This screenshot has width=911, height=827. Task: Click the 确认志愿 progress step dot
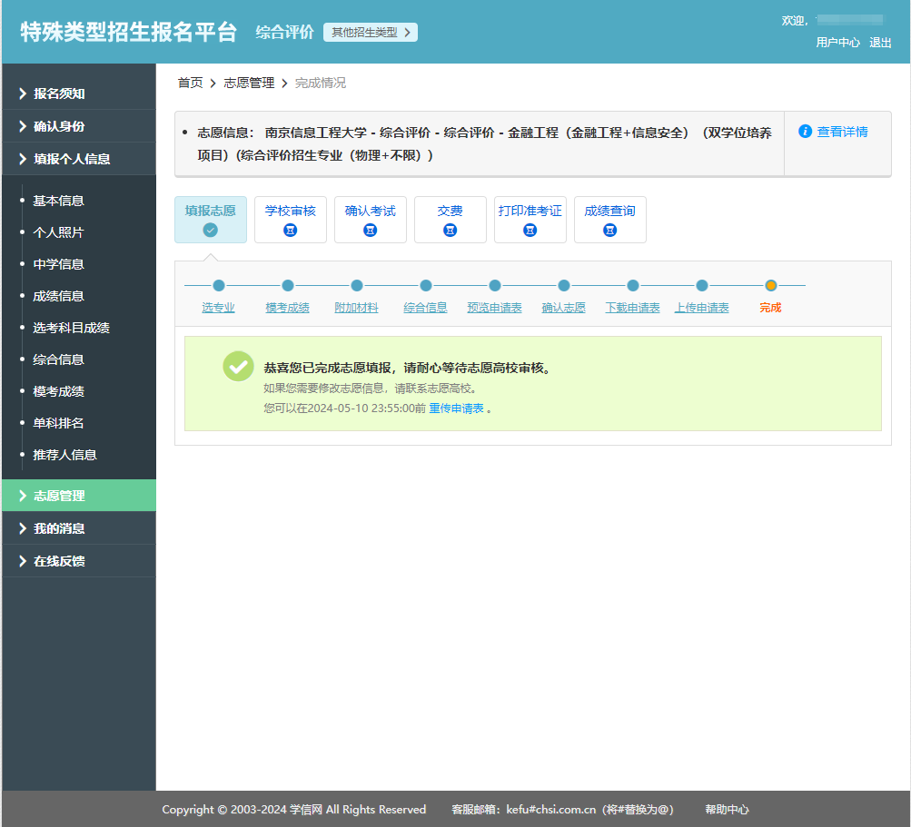[x=563, y=285]
